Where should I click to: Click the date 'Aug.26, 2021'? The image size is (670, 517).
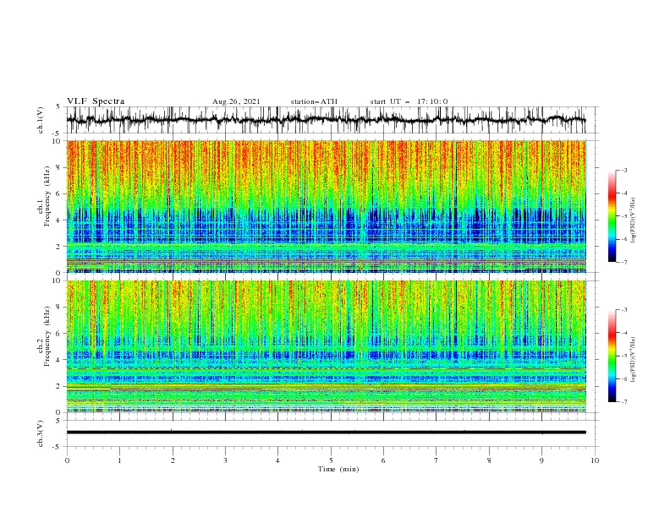pos(236,101)
